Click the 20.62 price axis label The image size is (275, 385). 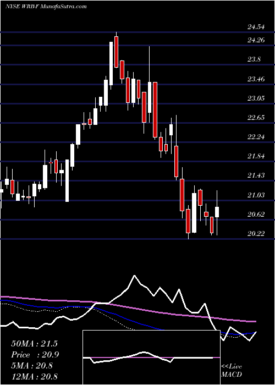click(256, 215)
